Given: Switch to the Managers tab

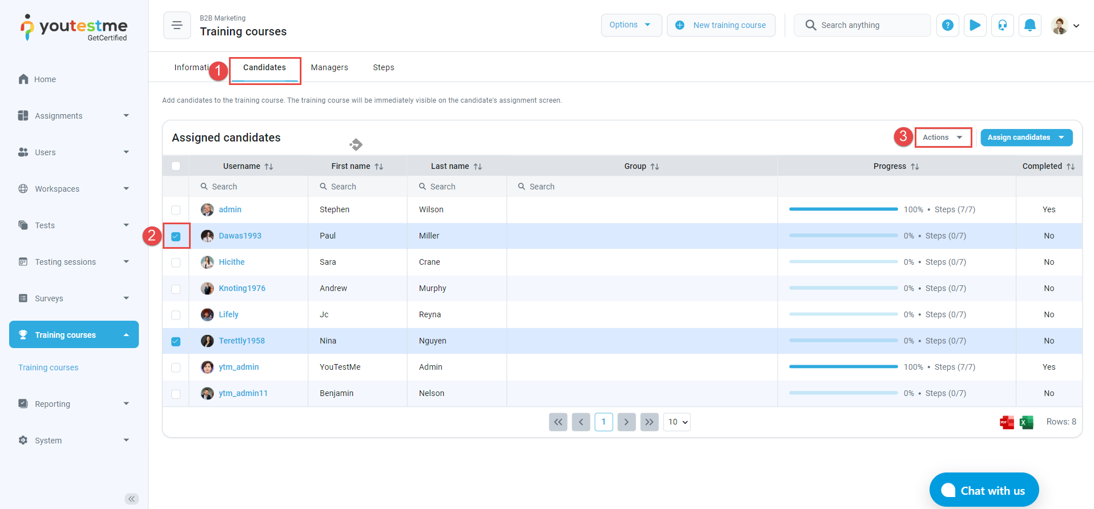Looking at the screenshot, I should (x=329, y=67).
